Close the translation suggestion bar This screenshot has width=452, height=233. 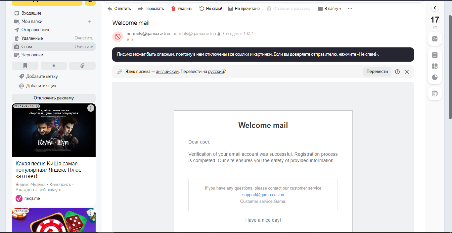[407, 72]
